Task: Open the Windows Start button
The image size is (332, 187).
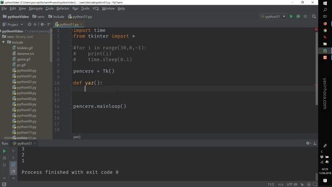Action: coord(325,3)
